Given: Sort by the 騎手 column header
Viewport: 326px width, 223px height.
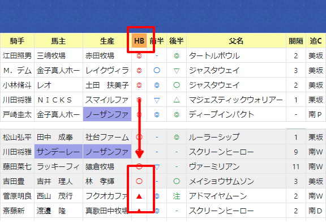Looking at the screenshot, I should click(x=17, y=41).
